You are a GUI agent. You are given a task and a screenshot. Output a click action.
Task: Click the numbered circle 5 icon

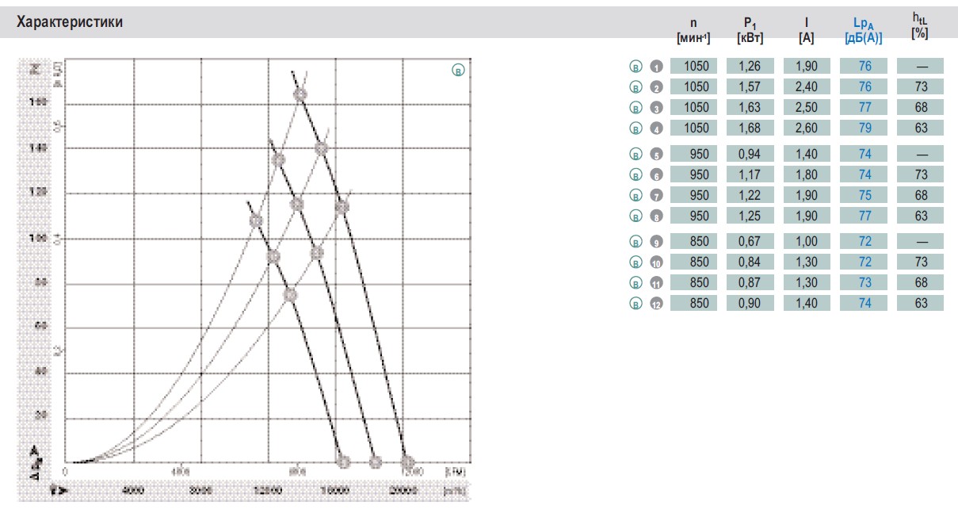pos(656,155)
